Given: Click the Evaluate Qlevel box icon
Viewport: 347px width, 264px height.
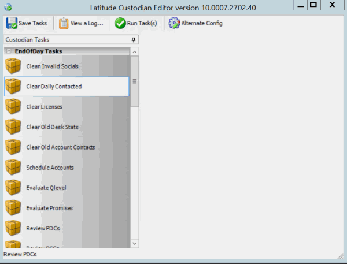Looking at the screenshot, I should 13,188.
